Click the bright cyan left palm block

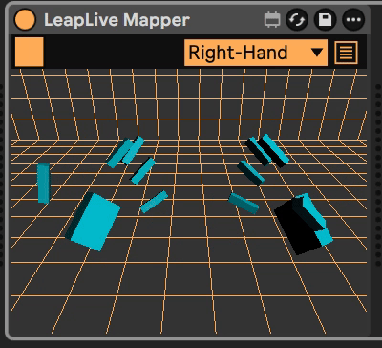[x=94, y=221]
